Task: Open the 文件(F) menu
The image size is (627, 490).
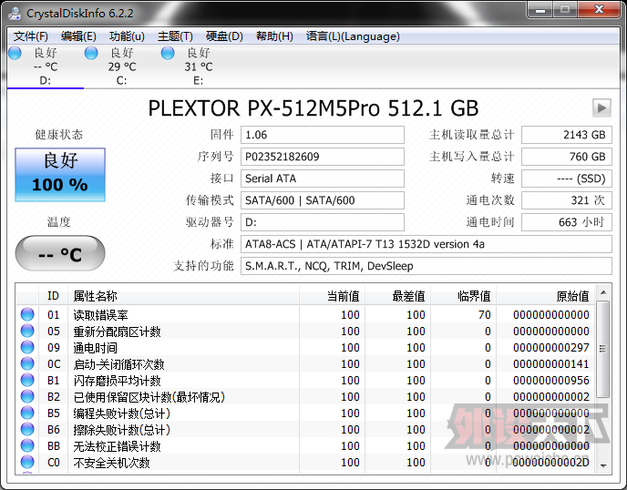Action: [31, 36]
